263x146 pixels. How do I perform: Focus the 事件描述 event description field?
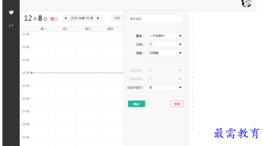pos(156,19)
